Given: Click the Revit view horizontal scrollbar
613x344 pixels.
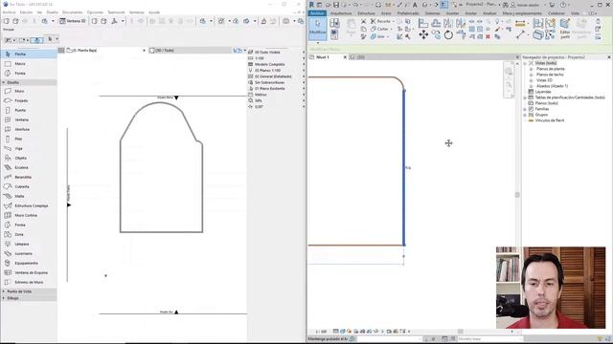Looking at the screenshot, I should (x=461, y=332).
